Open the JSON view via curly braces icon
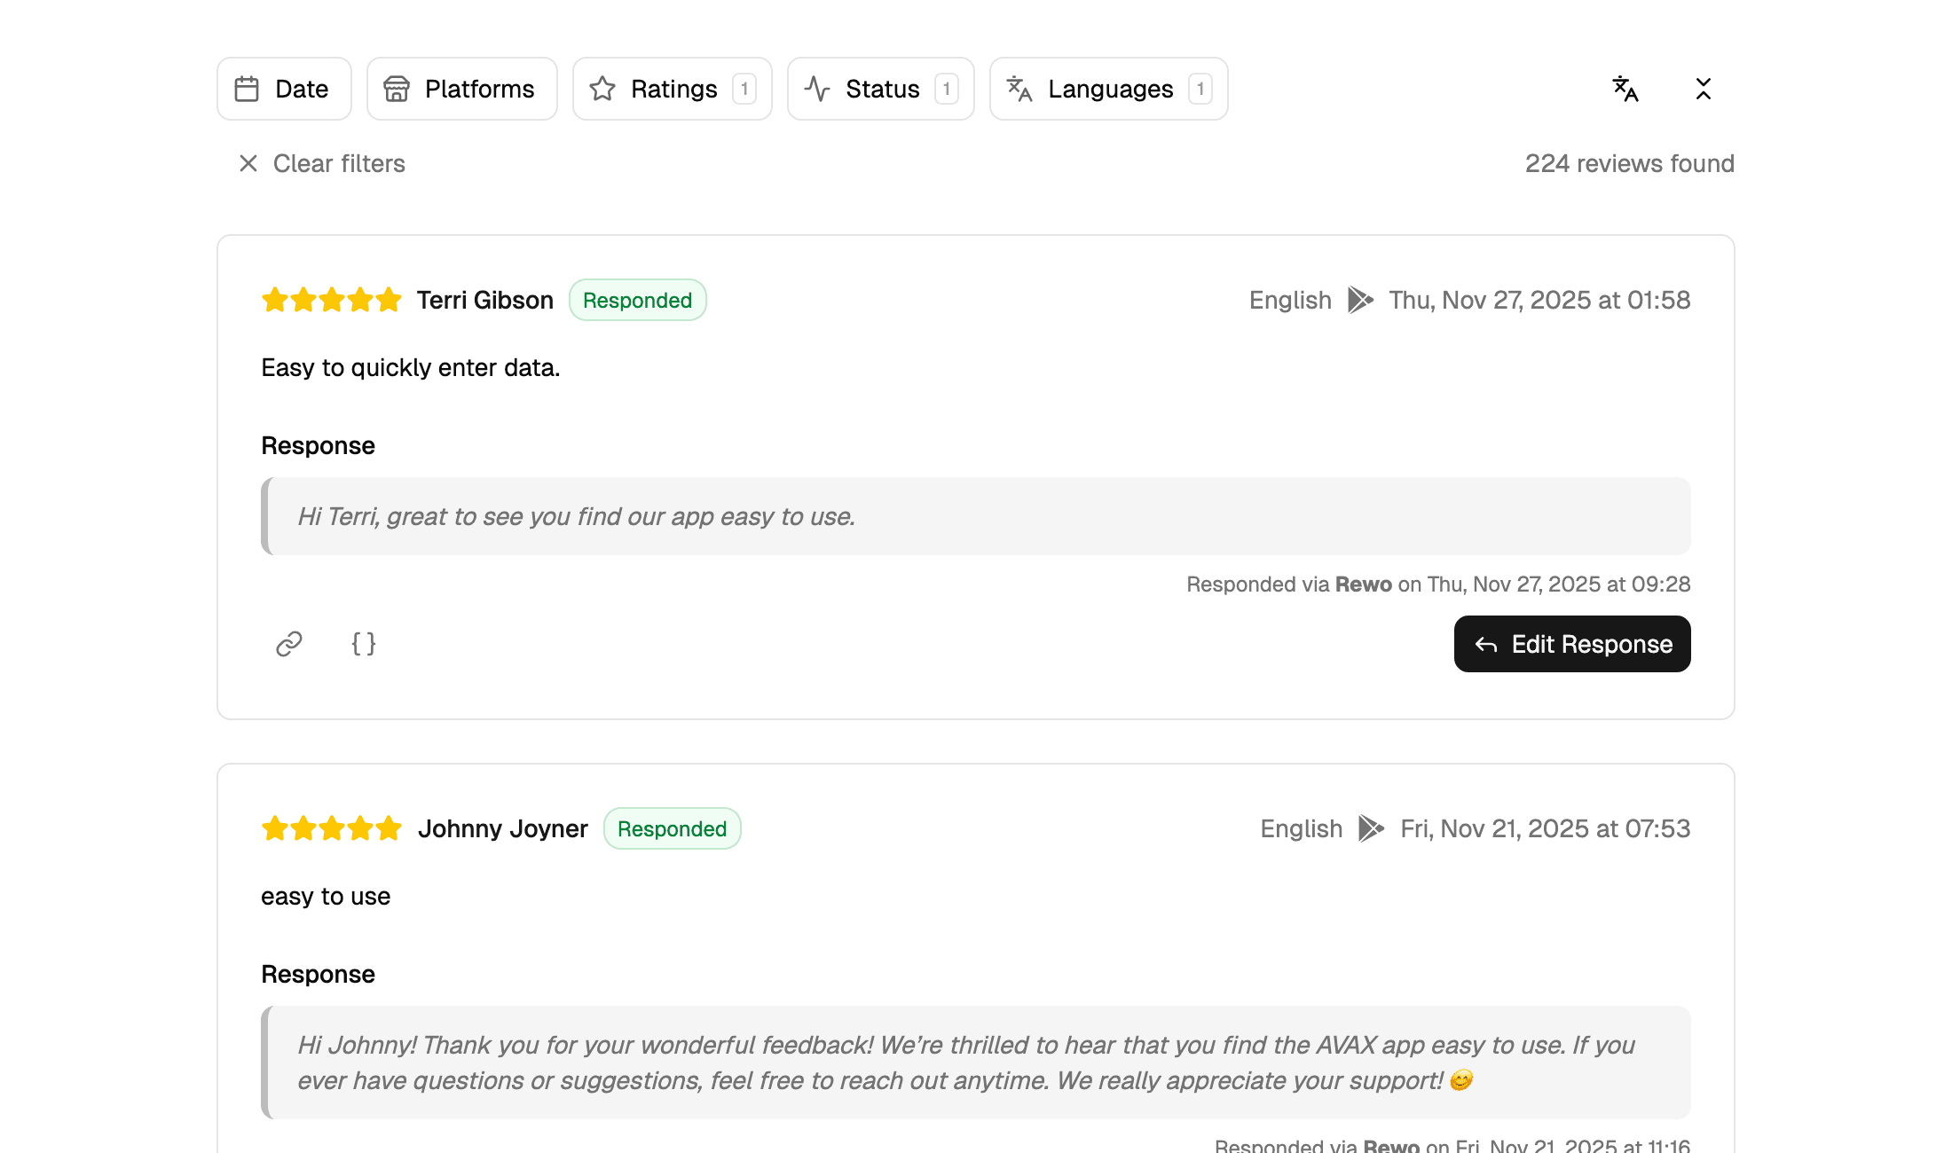The width and height of the screenshot is (1952, 1153). [x=363, y=644]
